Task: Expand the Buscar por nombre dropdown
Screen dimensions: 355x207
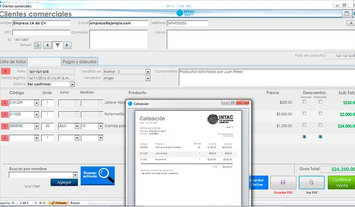Action: coord(75,175)
